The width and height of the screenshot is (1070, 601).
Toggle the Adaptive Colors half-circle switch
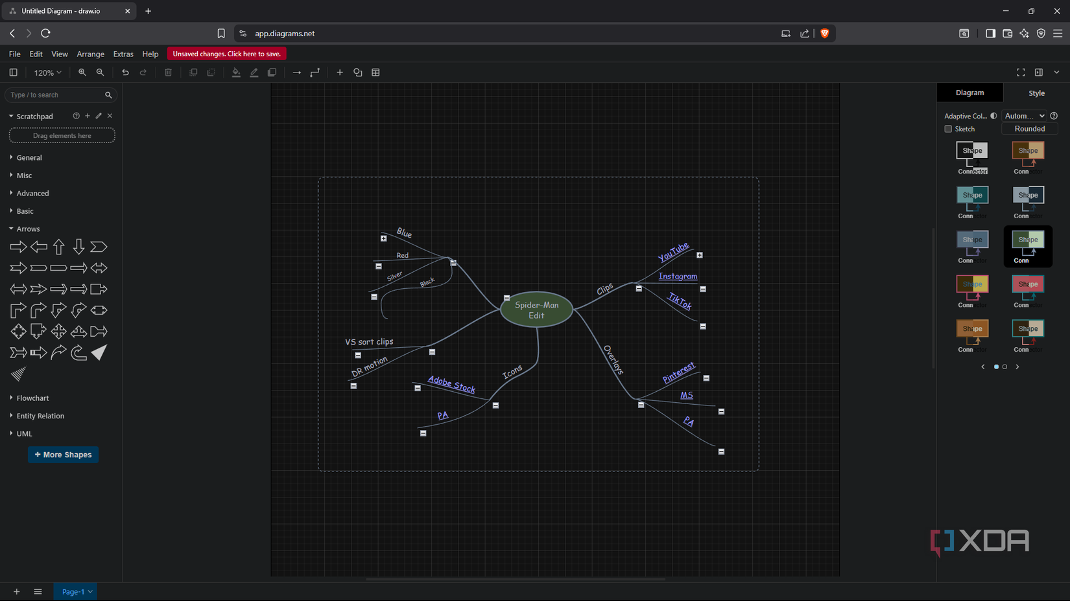[x=994, y=115]
